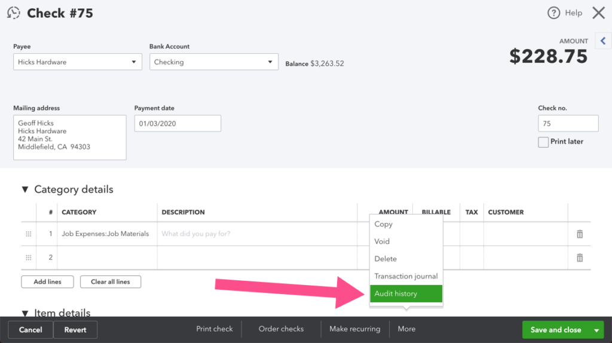The height and width of the screenshot is (343, 612).
Task: Select Audit history menu entry
Action: (406, 293)
